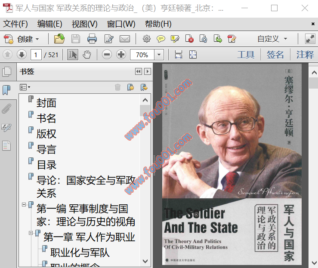318x268 pixels.
Task: Click the Zoom in plus button
Action: click(121, 55)
